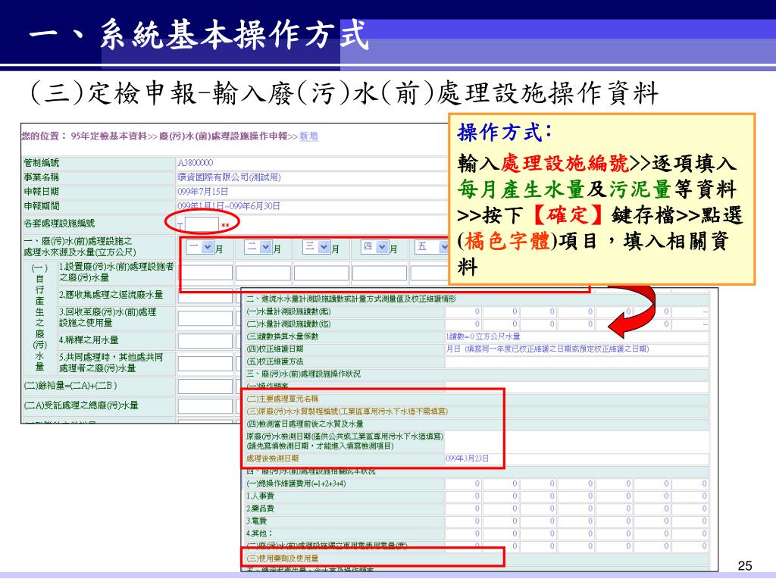Open the 二月 month dropdown
This screenshot has height=582, width=776.
coord(258,247)
